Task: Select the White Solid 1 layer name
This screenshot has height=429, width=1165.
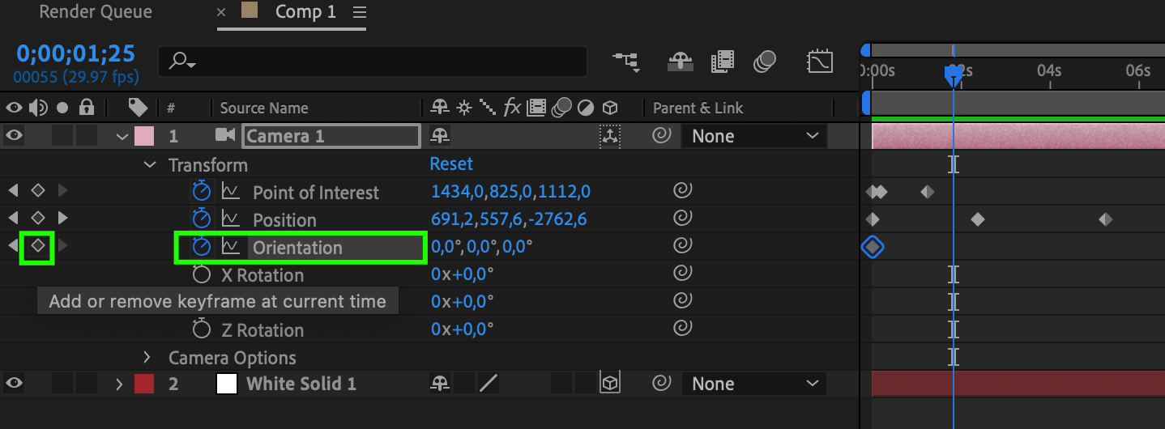Action: [301, 384]
